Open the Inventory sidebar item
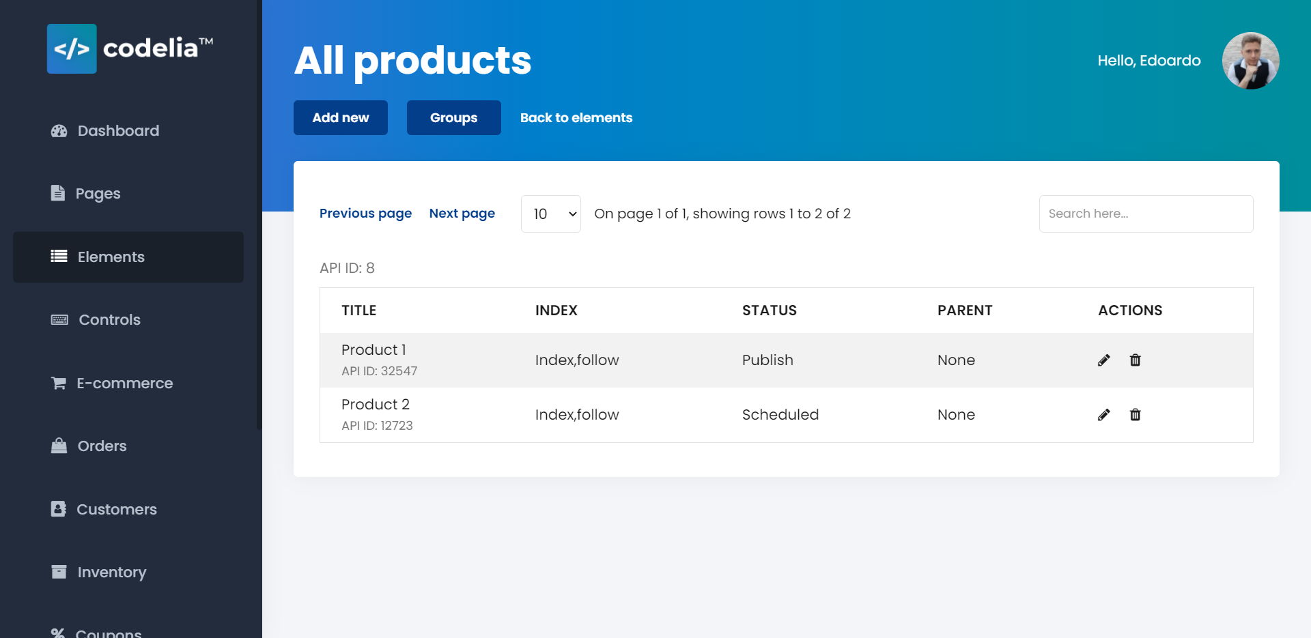Image resolution: width=1311 pixels, height=638 pixels. tap(111, 572)
